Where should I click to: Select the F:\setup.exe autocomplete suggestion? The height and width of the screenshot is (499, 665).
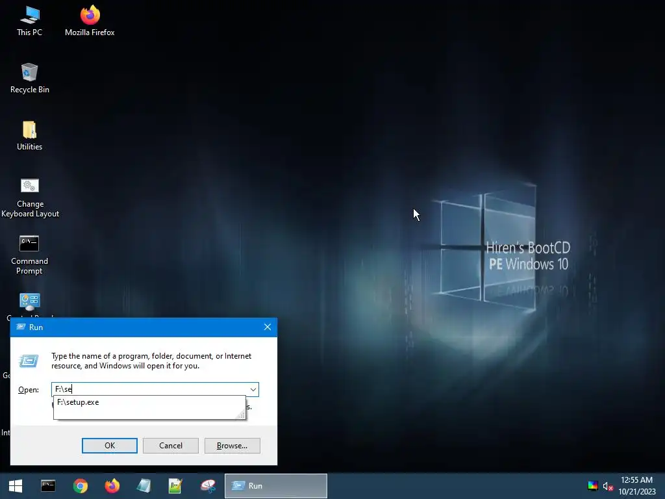click(149, 402)
